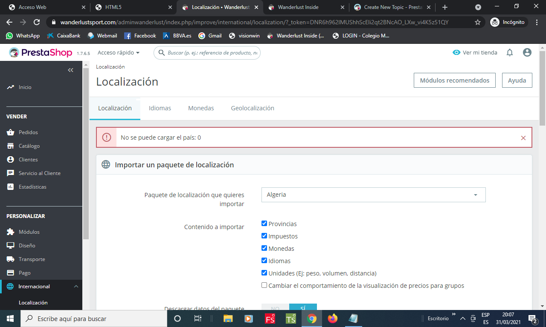The height and width of the screenshot is (327, 546).
Task: Open the localization pack dropdown showing Algeria
Action: (373, 195)
